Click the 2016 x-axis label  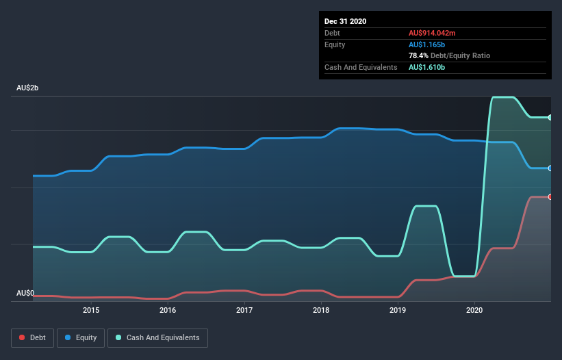[168, 310]
